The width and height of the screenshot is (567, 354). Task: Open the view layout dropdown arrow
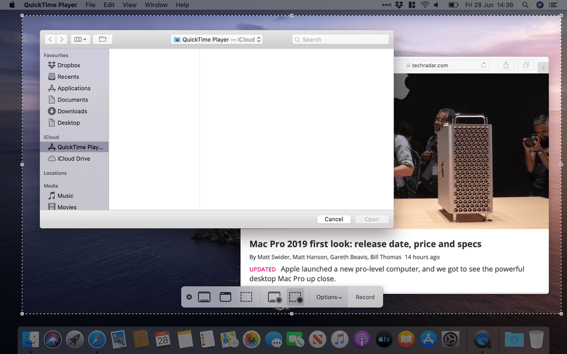[x=85, y=39]
